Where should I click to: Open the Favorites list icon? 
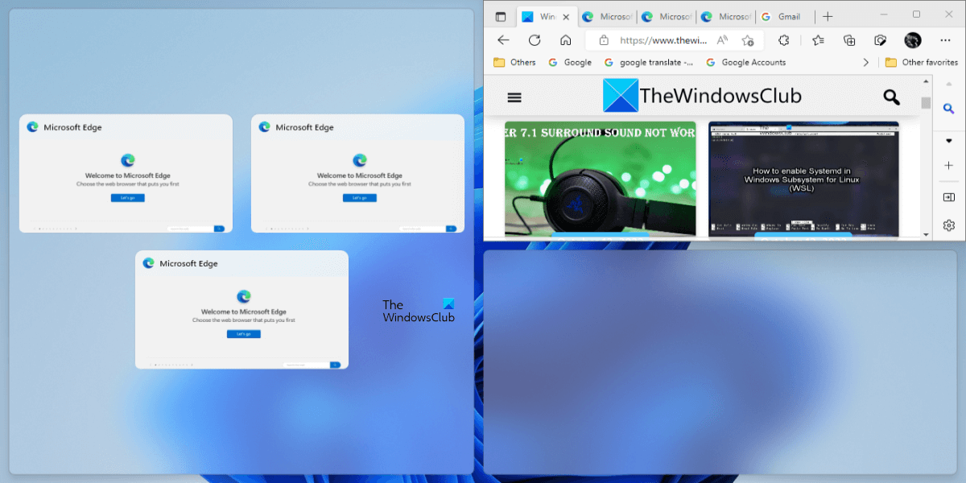pos(818,40)
